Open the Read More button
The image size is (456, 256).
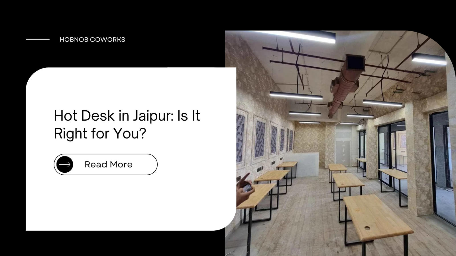point(105,164)
